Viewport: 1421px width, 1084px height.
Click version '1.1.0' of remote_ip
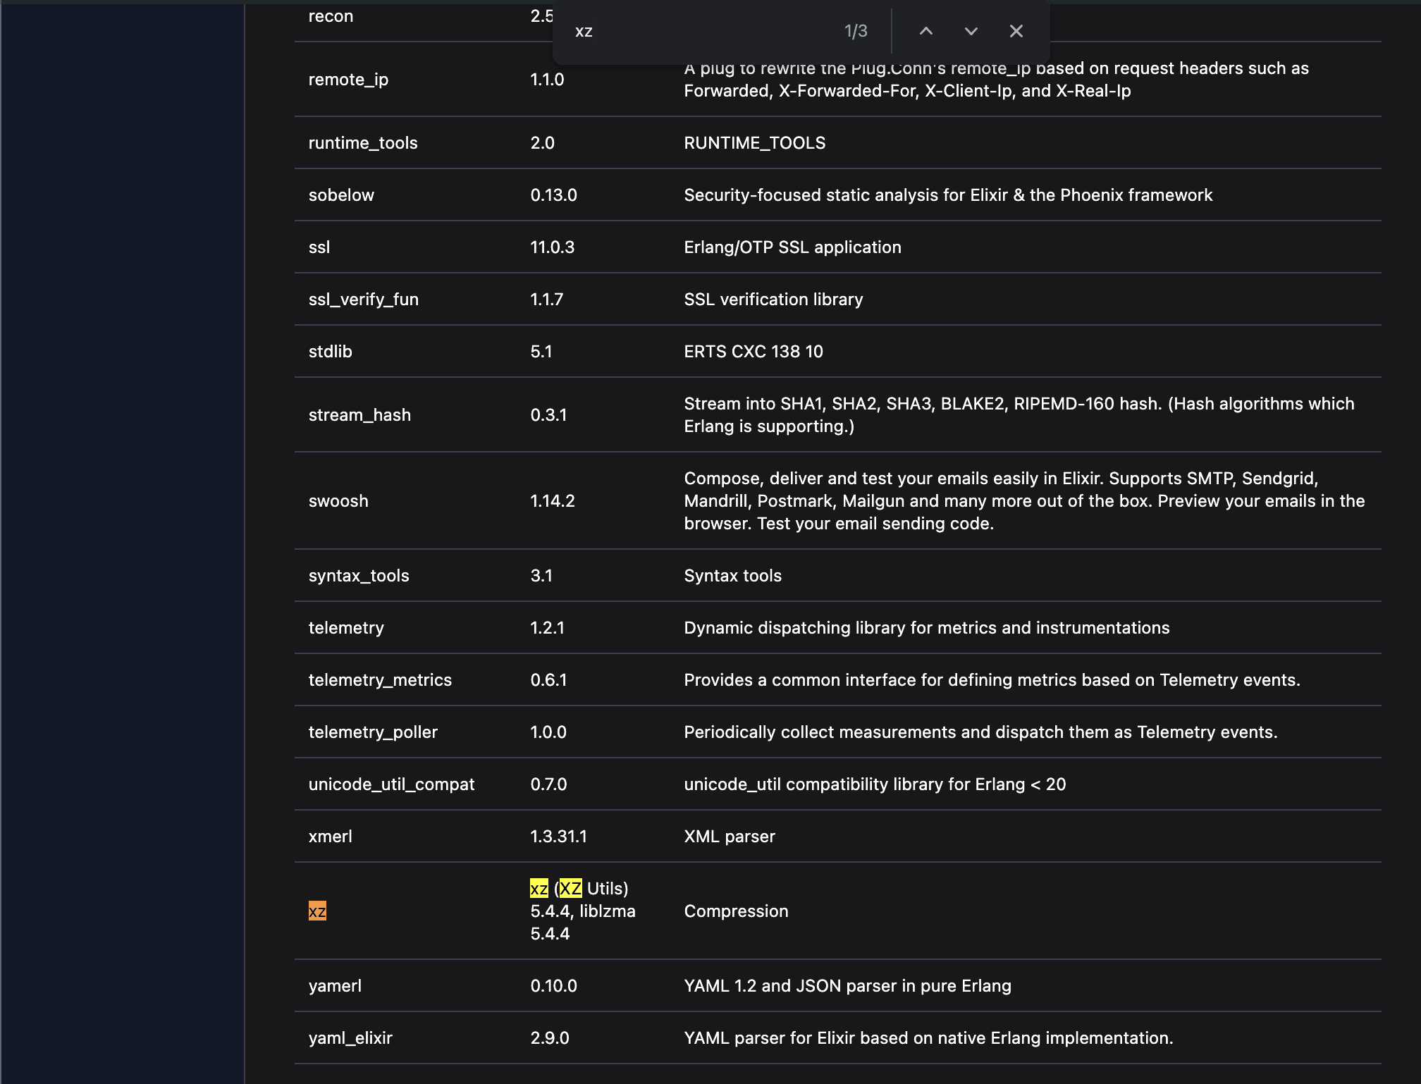(547, 80)
